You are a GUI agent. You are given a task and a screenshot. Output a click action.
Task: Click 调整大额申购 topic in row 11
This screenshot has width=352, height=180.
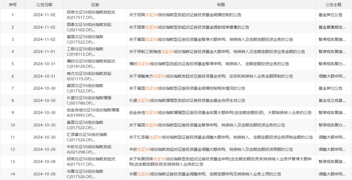[332, 137]
